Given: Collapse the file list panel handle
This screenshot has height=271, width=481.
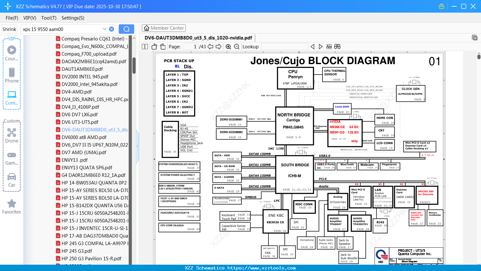Looking at the screenshot, I should tap(137, 146).
